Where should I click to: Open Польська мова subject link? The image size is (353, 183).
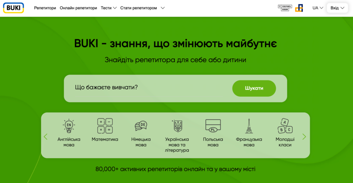[213, 142]
